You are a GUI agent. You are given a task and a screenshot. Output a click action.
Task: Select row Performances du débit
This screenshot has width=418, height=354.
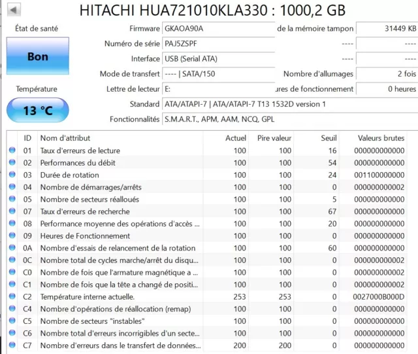tap(206, 162)
